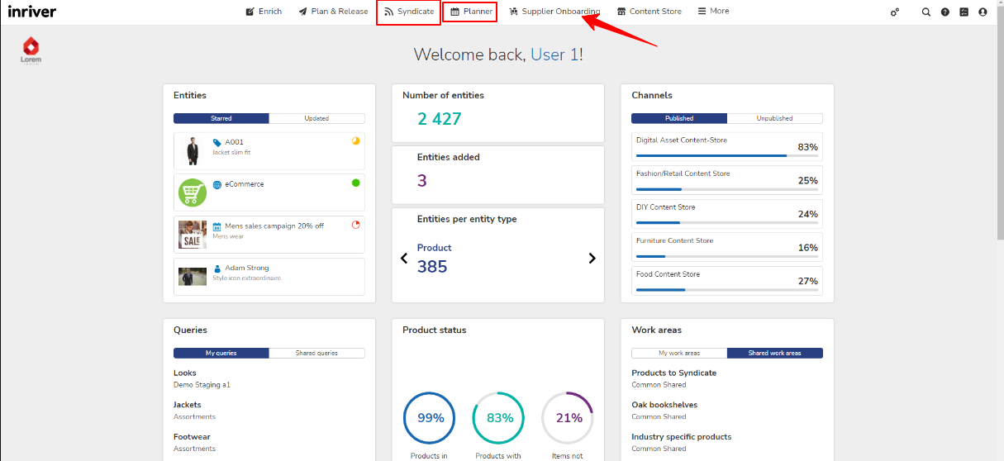Image resolution: width=1004 pixels, height=461 pixels.
Task: Switch Channels to Unpublished
Action: click(774, 118)
